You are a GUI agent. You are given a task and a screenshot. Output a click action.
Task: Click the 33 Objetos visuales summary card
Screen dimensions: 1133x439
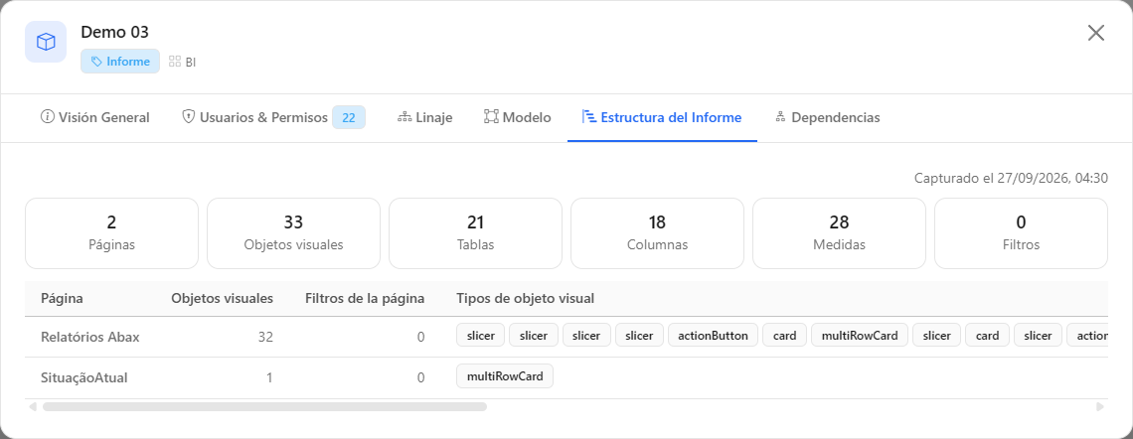tap(293, 233)
